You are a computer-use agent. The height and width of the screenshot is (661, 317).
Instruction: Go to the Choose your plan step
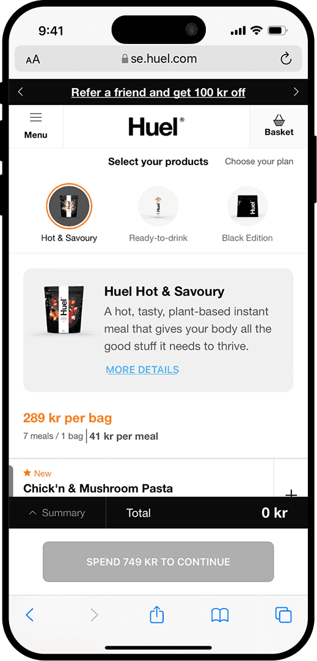259,161
